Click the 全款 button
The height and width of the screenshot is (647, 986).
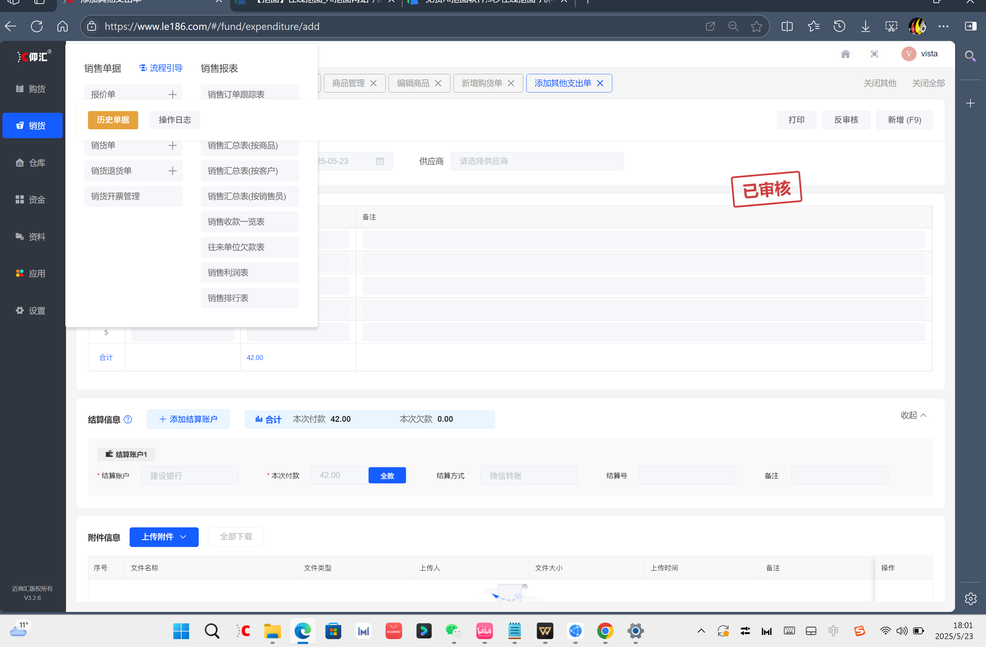(387, 475)
